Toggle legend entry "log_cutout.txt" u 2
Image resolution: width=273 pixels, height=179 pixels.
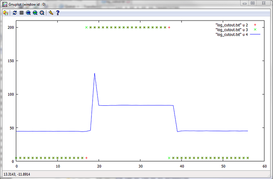231,25
